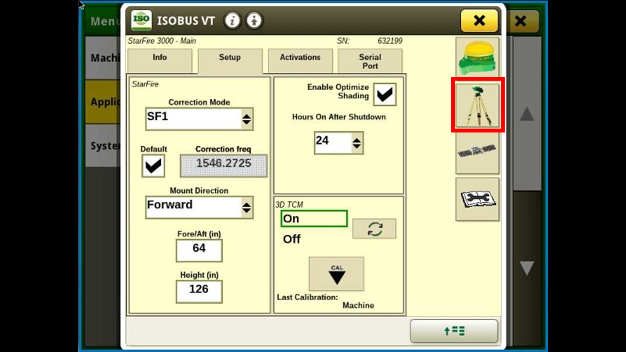This screenshot has height=352, width=626.
Task: Edit the Fore/Aft value 64
Action: (199, 250)
